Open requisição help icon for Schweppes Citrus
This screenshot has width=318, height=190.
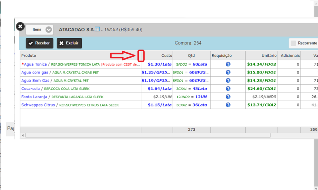coord(228,105)
